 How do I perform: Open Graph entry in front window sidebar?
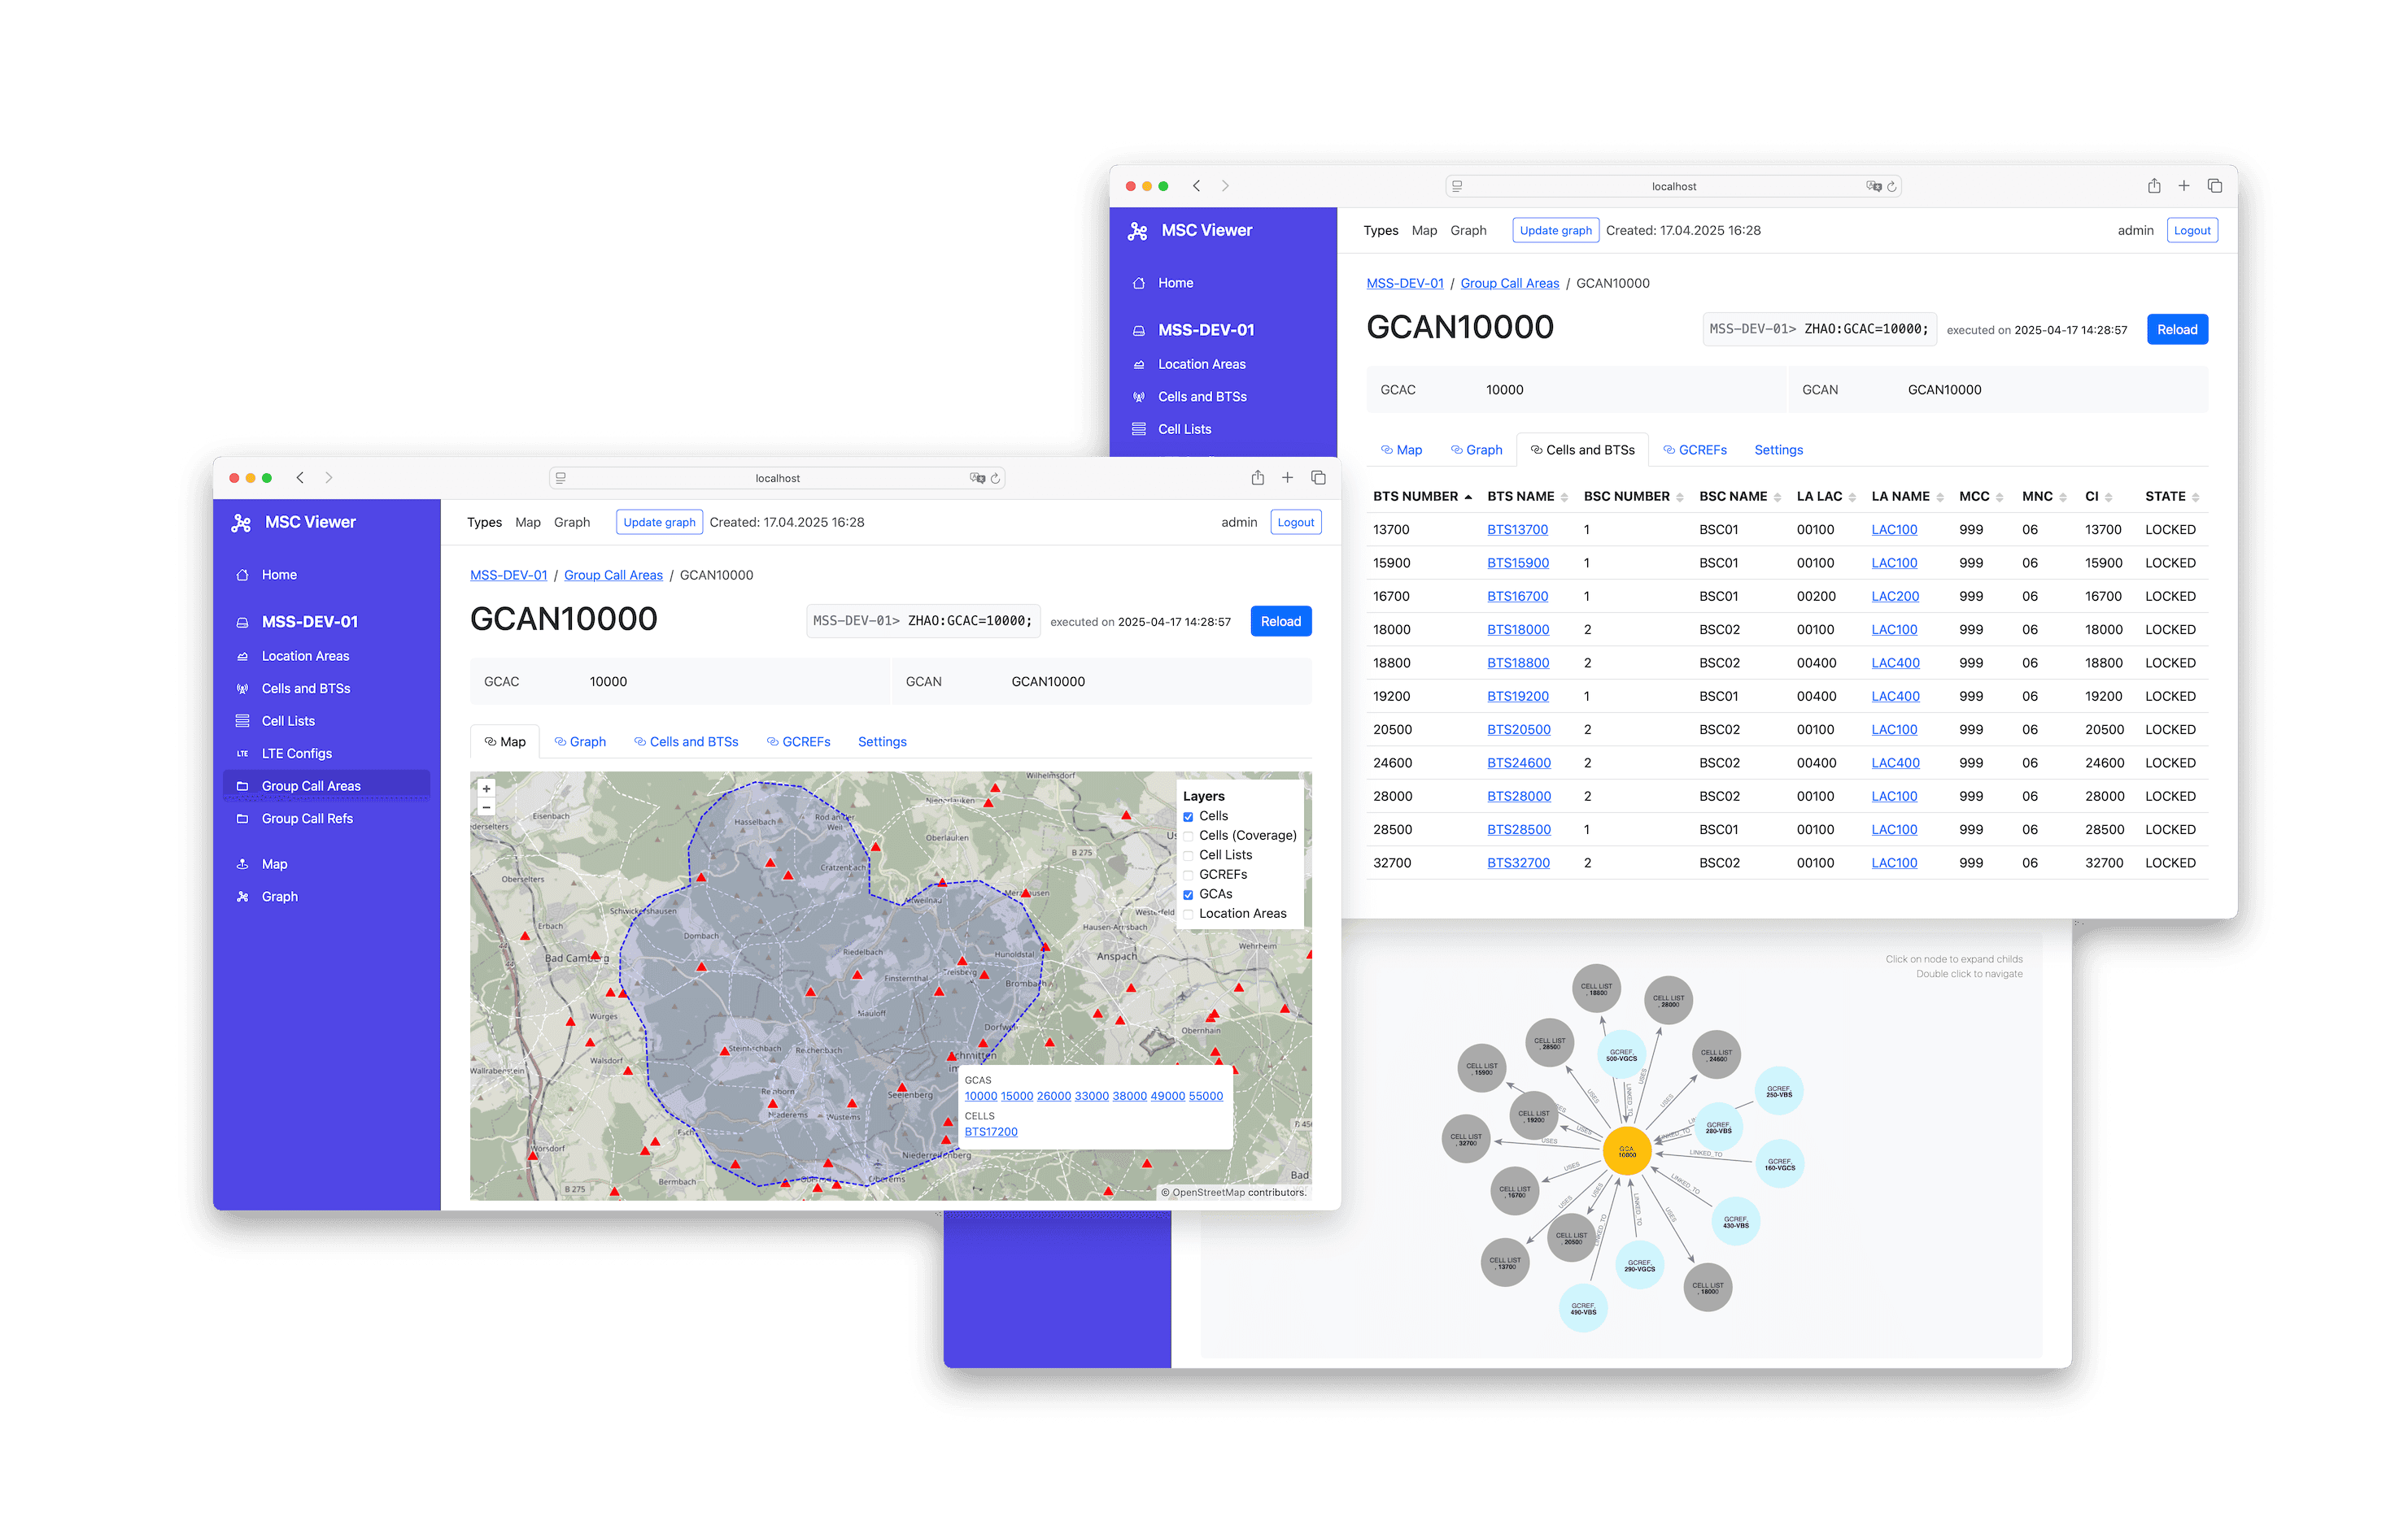coord(280,897)
